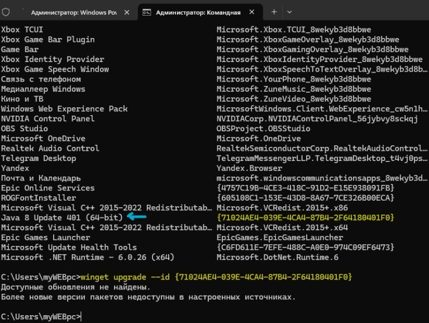
Task: Click ID 'Microsoft.XboxGamingOverlay_8wekyb3d8bbwe'
Action: coord(312,50)
